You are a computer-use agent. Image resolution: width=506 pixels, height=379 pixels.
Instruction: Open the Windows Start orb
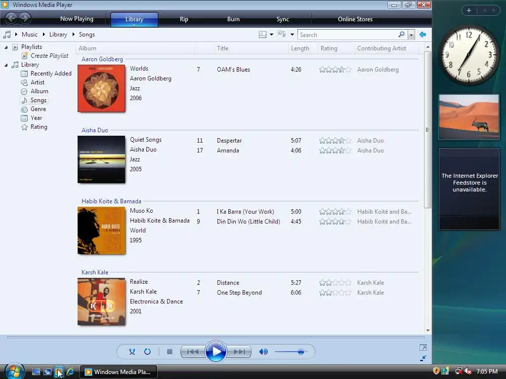14,372
